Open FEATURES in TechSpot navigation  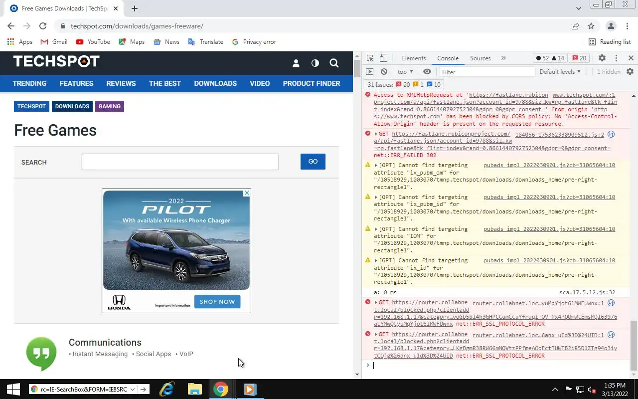click(x=76, y=83)
